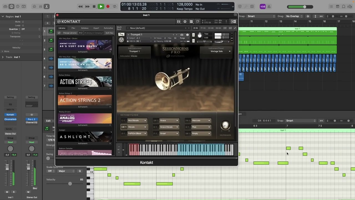Screen dimensions: 355x200
Task: Click the Logic Pro Play button
Action: click(101, 6)
